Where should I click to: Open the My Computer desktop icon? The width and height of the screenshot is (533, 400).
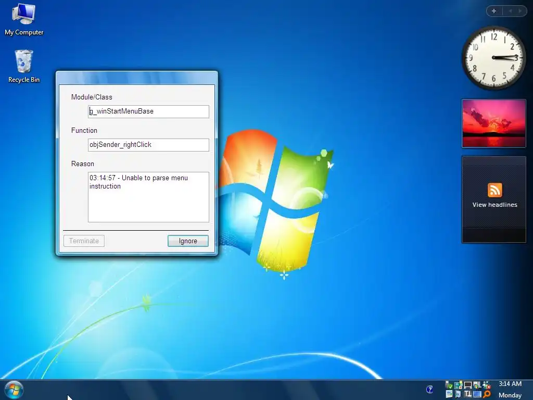coord(24,19)
